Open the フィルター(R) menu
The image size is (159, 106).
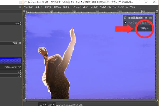105,7
